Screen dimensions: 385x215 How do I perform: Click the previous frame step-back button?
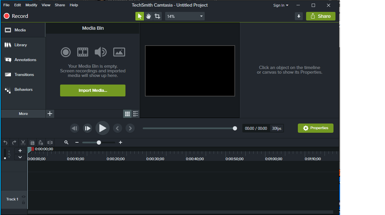pos(74,128)
